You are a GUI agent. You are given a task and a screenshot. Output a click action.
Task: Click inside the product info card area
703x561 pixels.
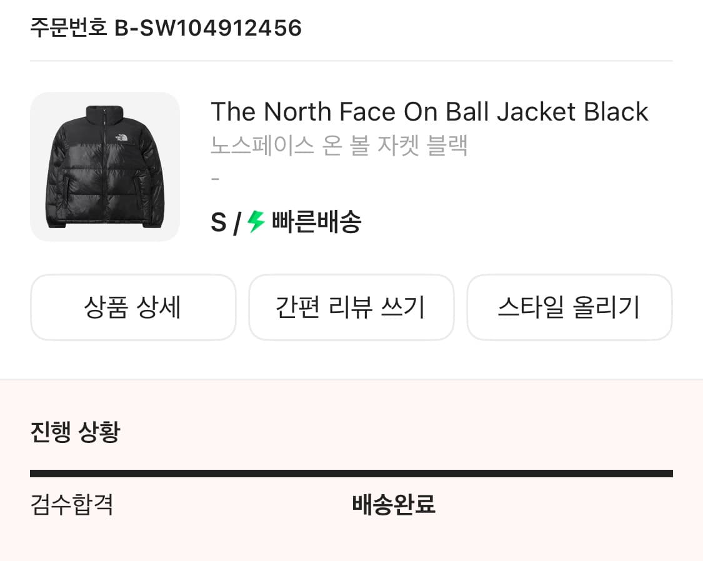tap(351, 166)
